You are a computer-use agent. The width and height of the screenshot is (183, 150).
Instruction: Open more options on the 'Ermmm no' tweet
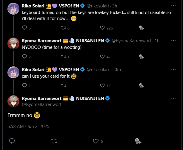[174, 98]
